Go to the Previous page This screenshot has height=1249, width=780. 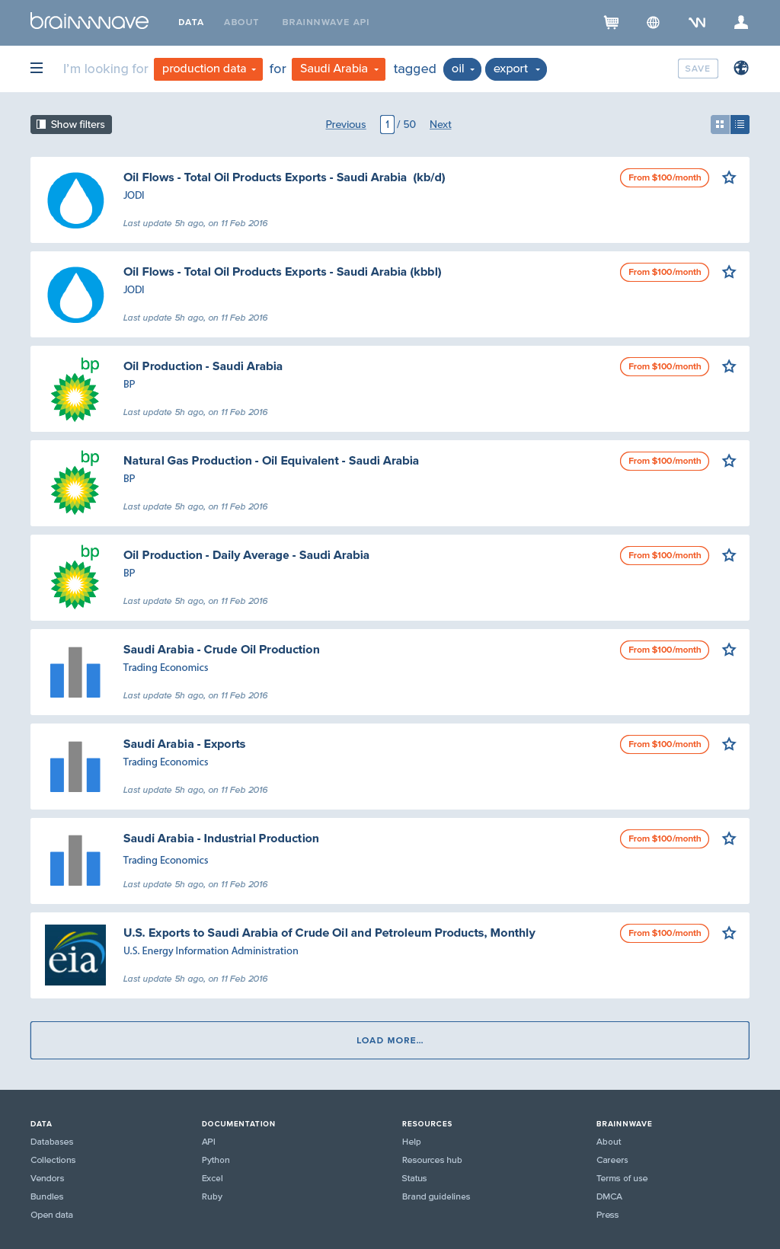click(x=346, y=124)
